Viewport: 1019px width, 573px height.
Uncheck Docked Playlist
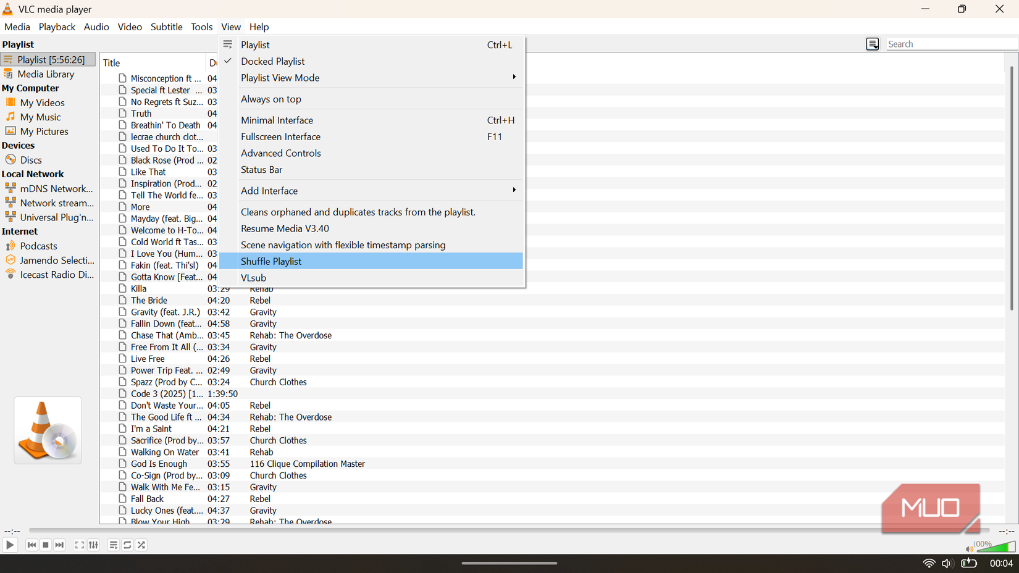(272, 61)
